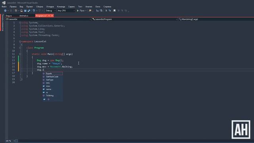Switch to the Dog.cs tab

coord(9,16)
